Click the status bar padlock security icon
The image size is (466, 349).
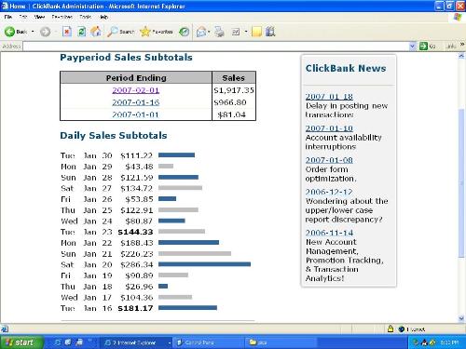coord(391,329)
